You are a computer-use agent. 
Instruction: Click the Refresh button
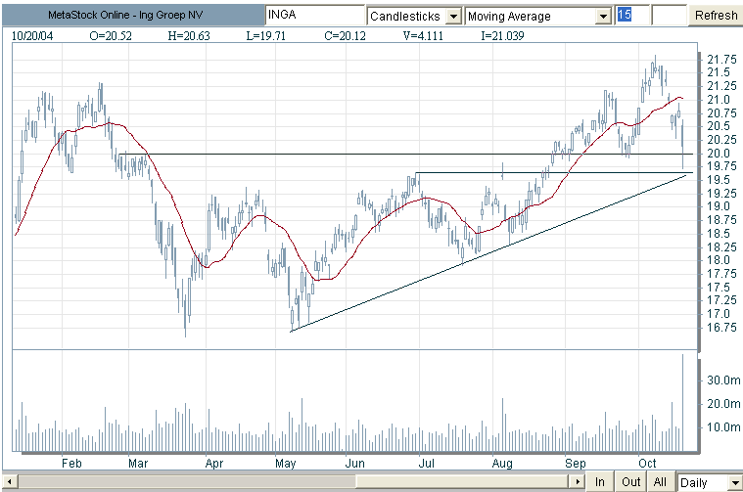point(716,16)
